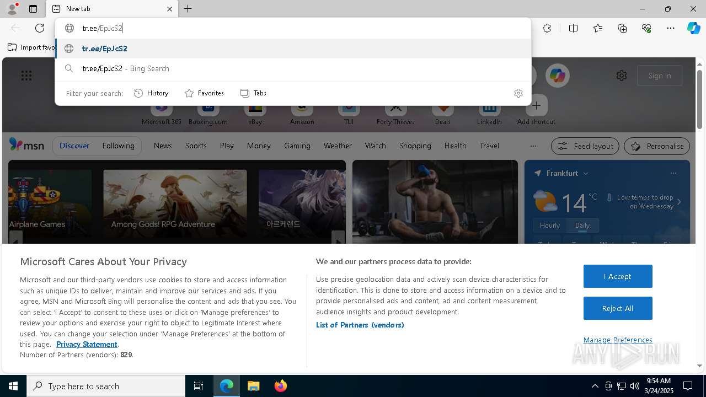Choose tr.ee/EpJcS2 Bing Search suggestion
Viewport: 706px width, 397px height.
click(x=293, y=68)
